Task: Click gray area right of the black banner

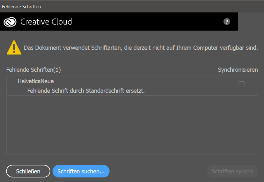Action: click(x=251, y=22)
